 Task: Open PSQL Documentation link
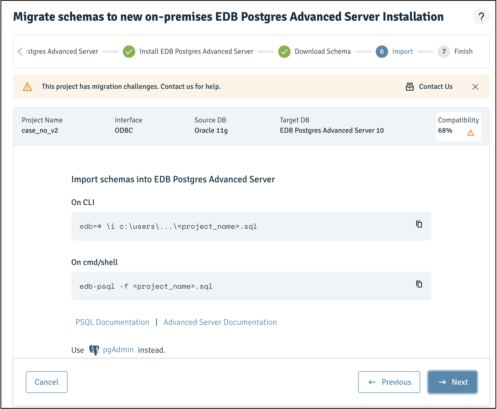coord(113,322)
